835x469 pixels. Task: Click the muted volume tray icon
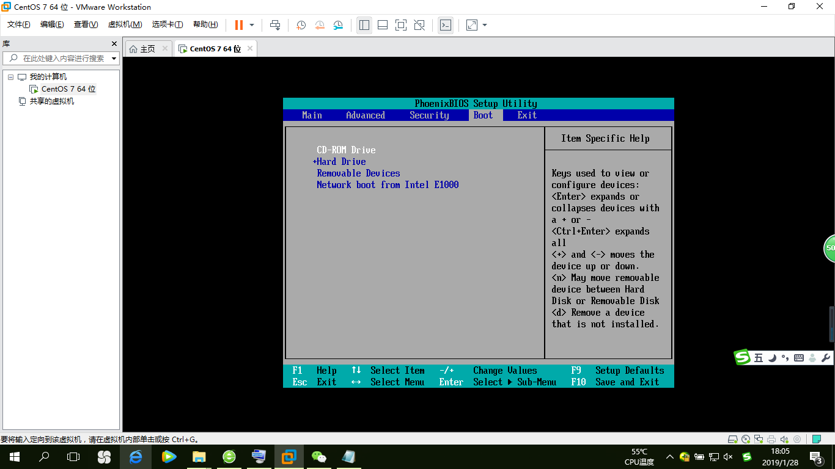click(x=727, y=457)
